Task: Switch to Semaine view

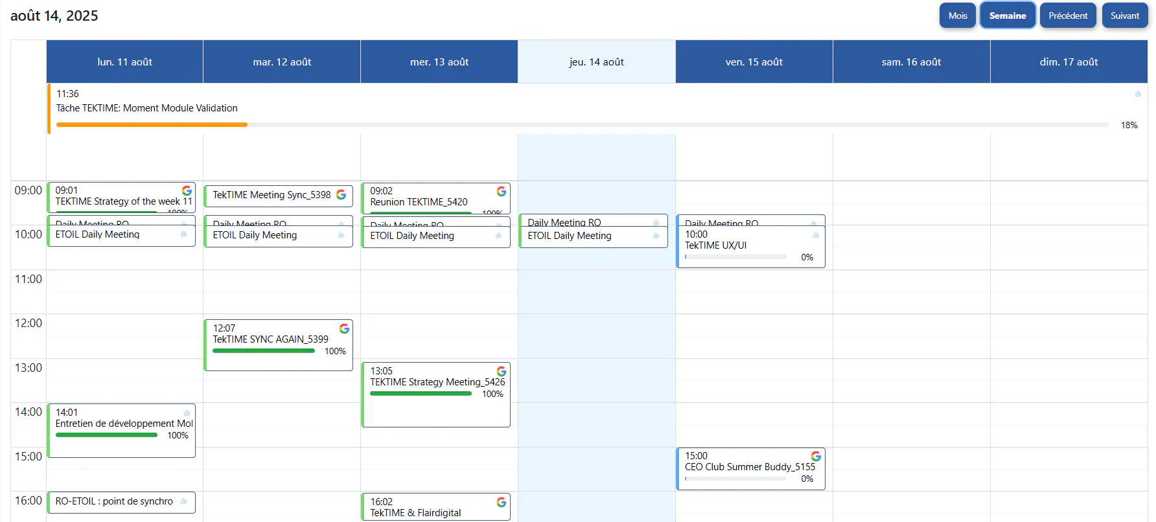Action: tap(1008, 16)
